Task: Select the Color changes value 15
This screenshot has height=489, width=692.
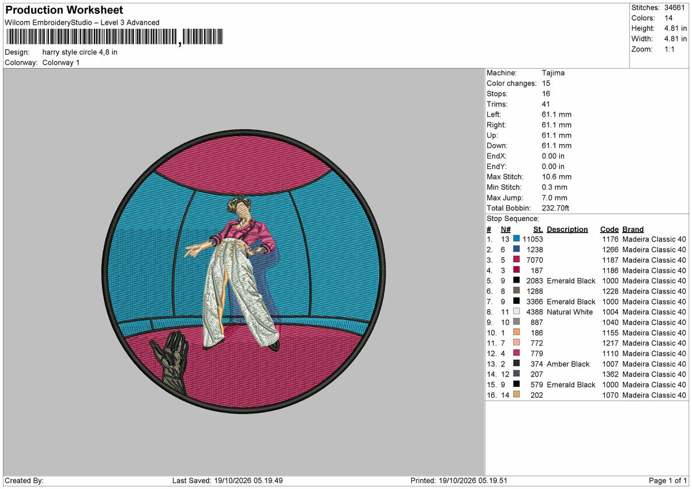Action: (546, 83)
